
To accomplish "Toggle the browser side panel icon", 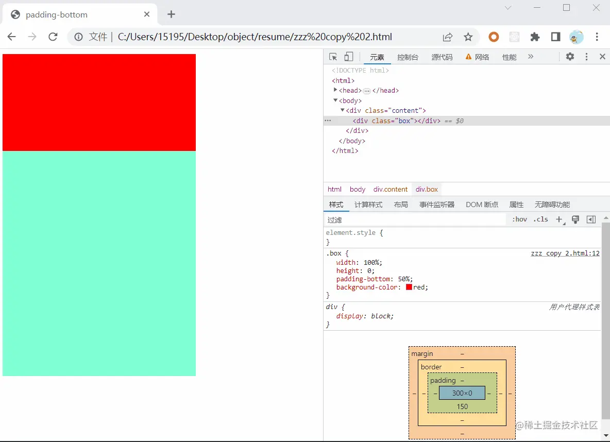I will pyautogui.click(x=555, y=37).
